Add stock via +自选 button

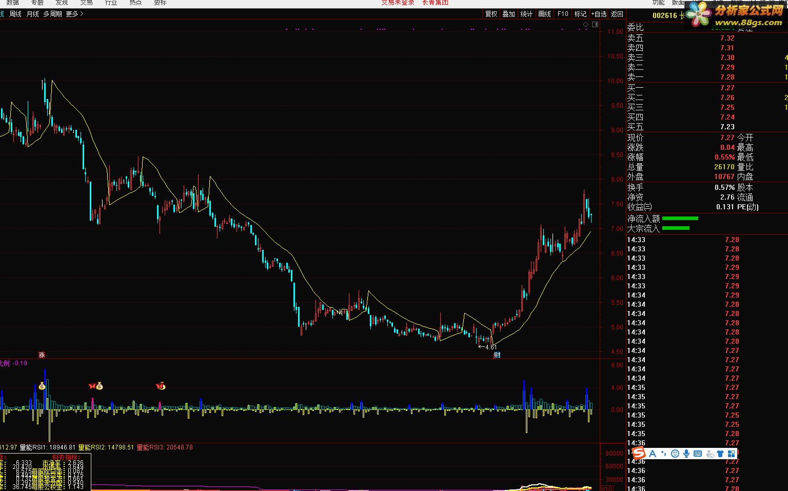point(599,14)
